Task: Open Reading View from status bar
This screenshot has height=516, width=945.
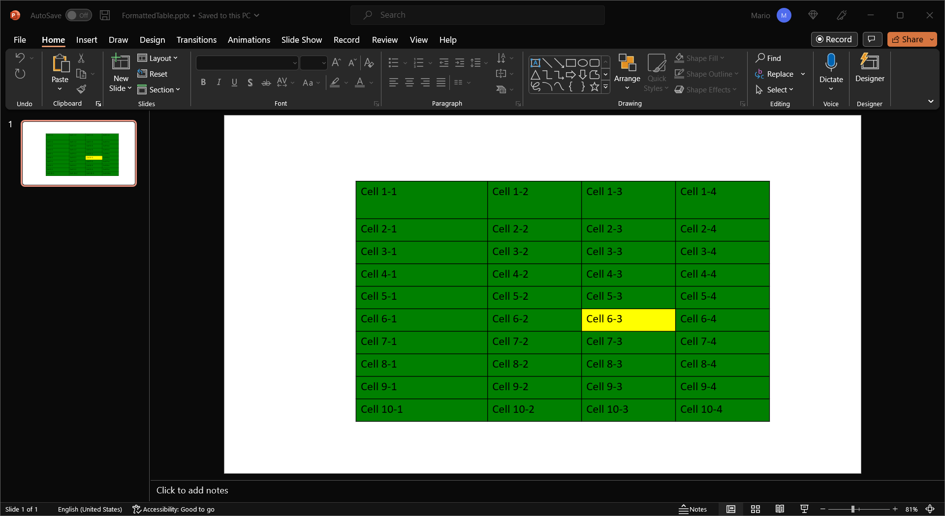Action: point(780,509)
